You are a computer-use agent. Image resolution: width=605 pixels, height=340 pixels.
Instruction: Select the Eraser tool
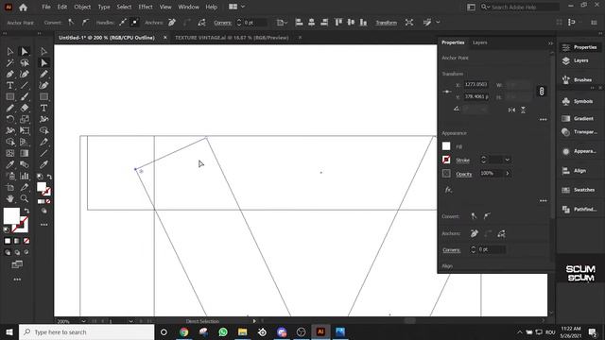25,109
